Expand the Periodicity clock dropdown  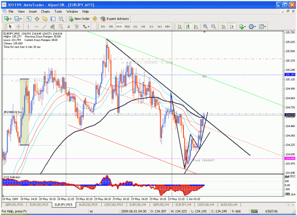[255, 27]
